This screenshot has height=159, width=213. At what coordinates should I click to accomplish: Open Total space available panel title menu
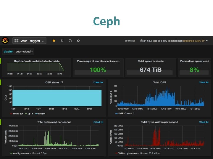click(151, 61)
